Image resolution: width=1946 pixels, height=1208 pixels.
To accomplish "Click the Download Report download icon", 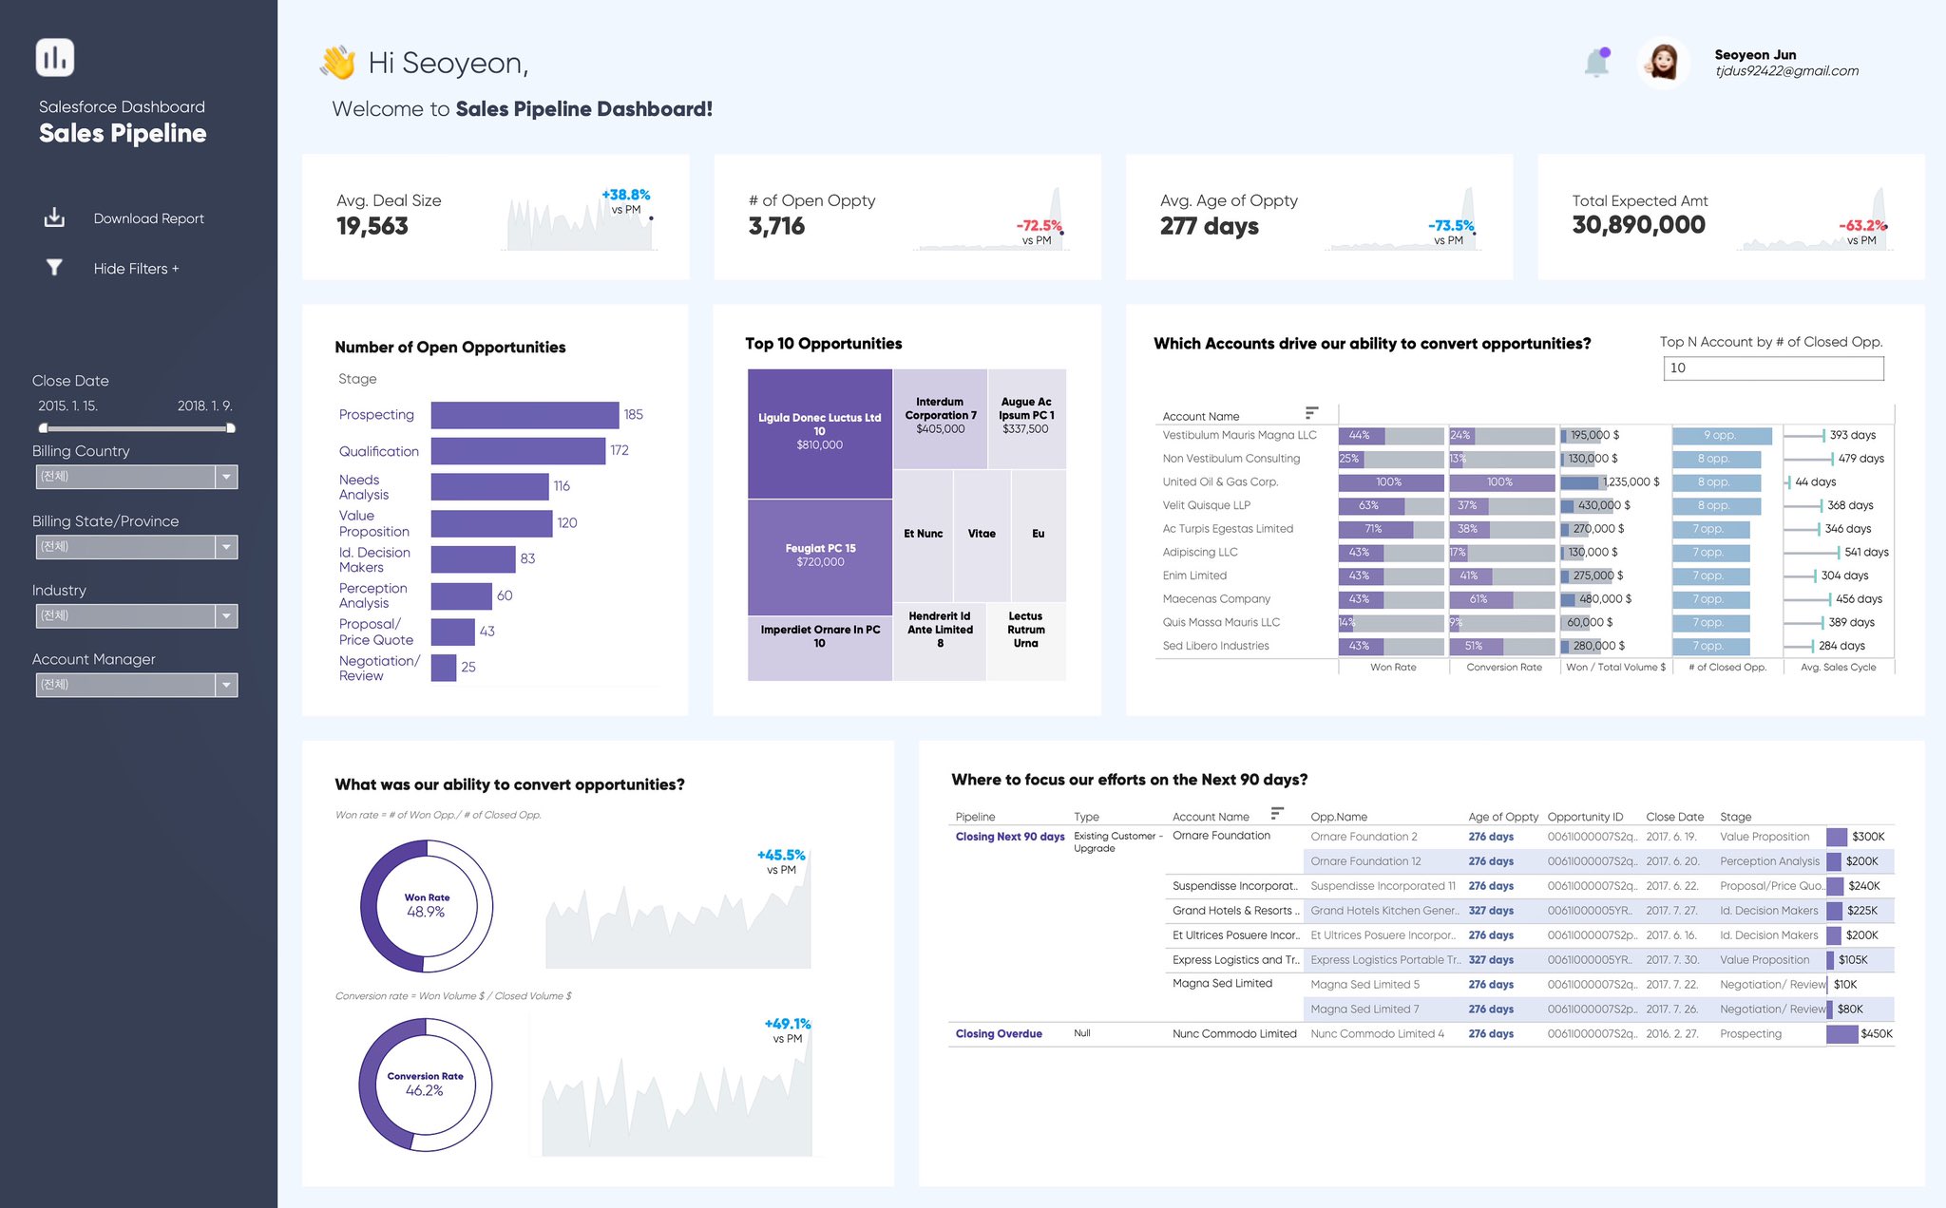I will (54, 217).
